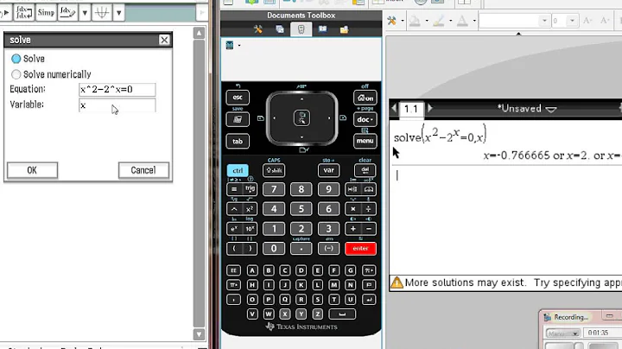622x349 pixels.
Task: Click the ctrl key on keypad
Action: [x=238, y=170]
